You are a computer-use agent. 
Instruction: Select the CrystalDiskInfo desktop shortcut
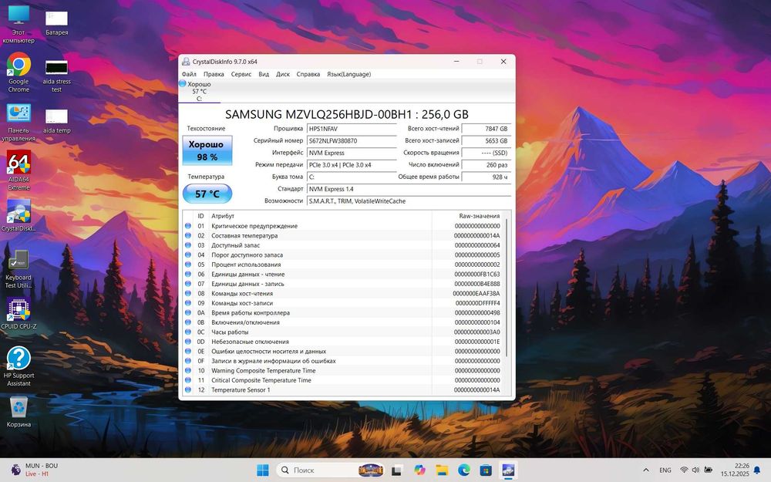pyautogui.click(x=19, y=215)
